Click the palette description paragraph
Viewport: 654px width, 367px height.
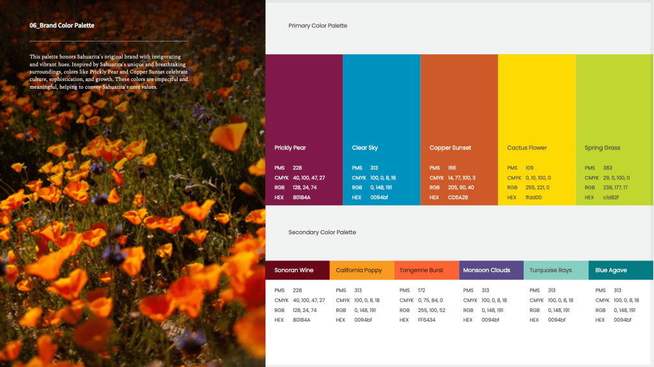pyautogui.click(x=109, y=71)
